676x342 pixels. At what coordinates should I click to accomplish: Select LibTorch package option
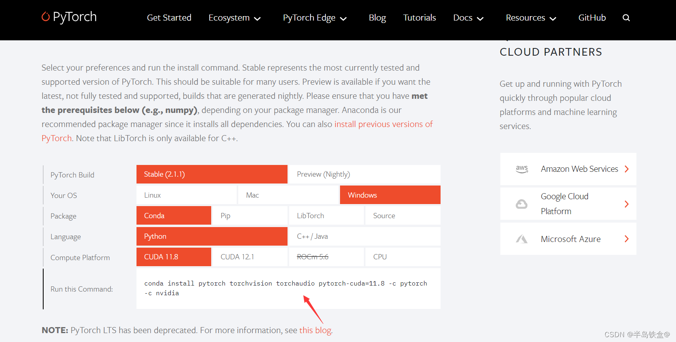326,215
